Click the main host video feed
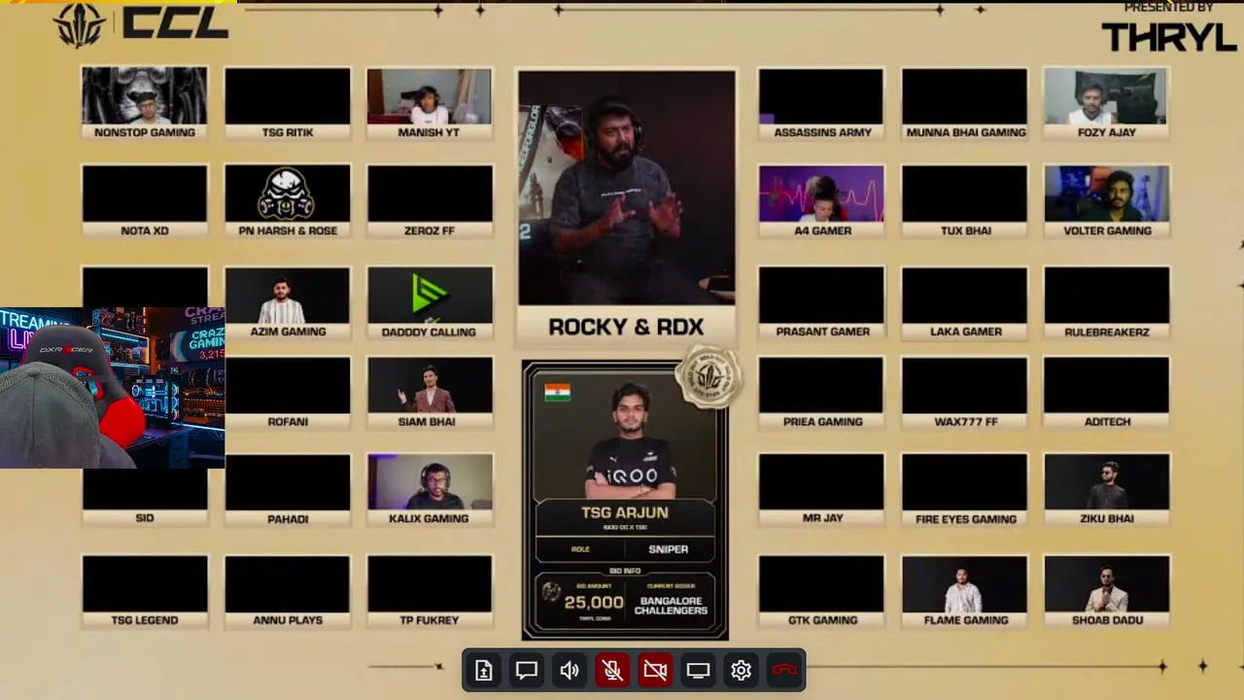 [x=627, y=189]
